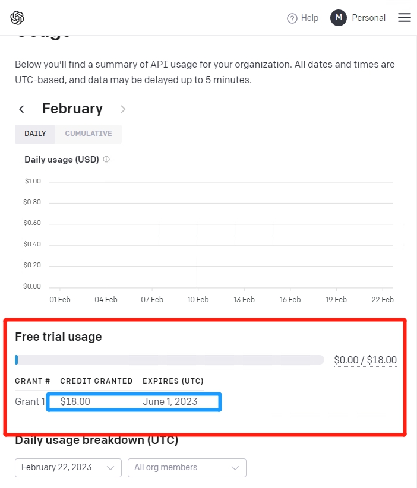Viewport: 417px width, 488px height.
Task: Open the All org members dropdown
Action: coord(187,467)
